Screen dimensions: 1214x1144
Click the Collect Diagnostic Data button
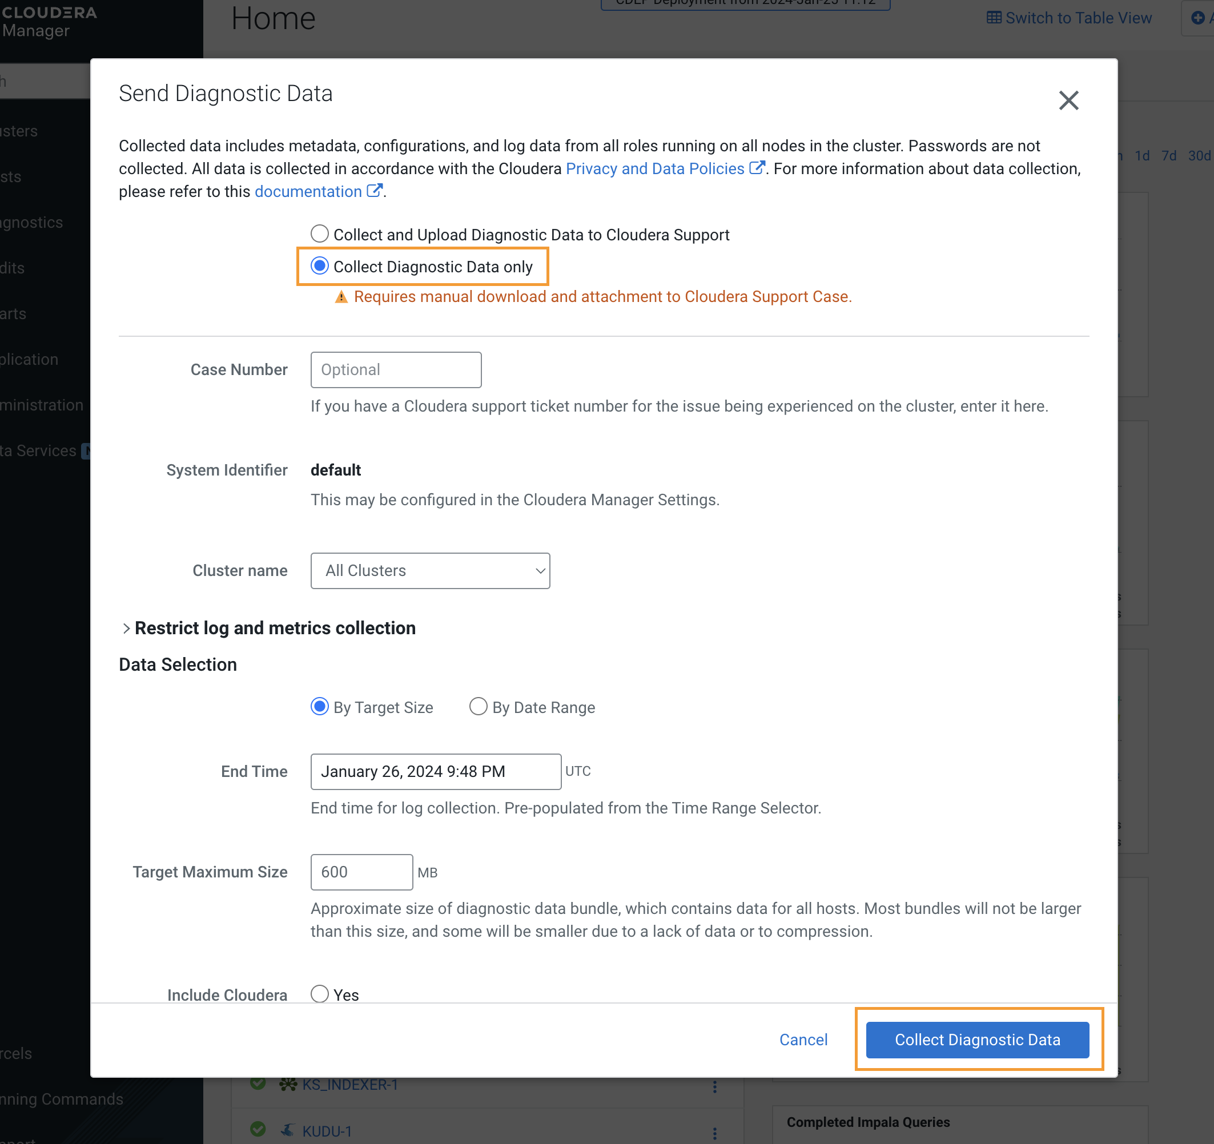tap(977, 1040)
